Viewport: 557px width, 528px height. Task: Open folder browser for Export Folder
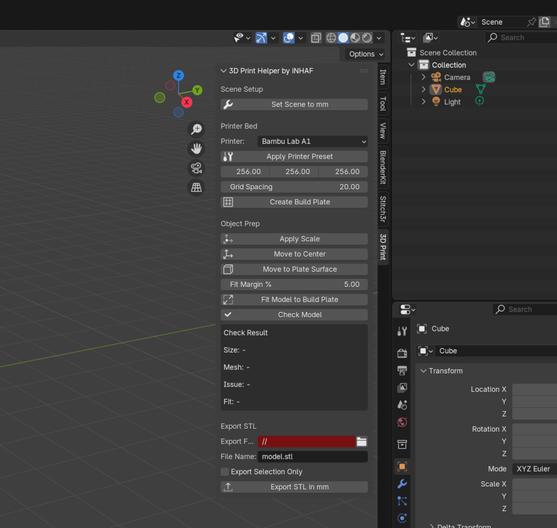(362, 441)
